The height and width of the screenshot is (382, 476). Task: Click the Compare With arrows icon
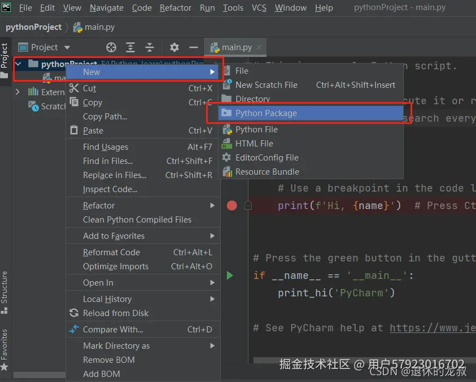click(74, 329)
